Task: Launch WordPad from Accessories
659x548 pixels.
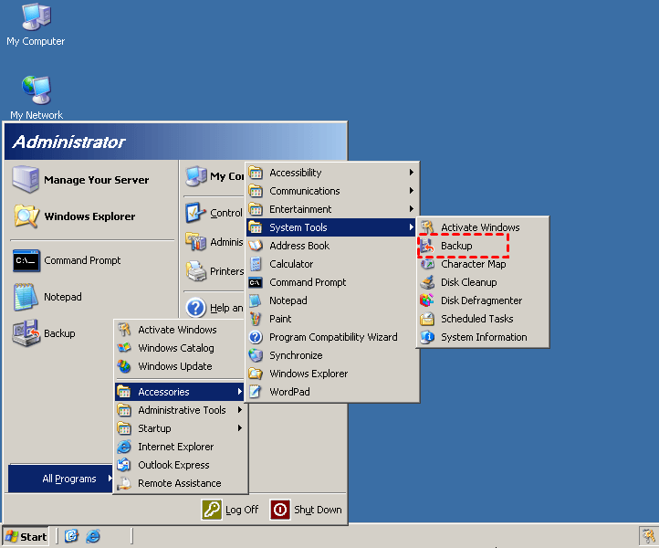Action: tap(289, 392)
